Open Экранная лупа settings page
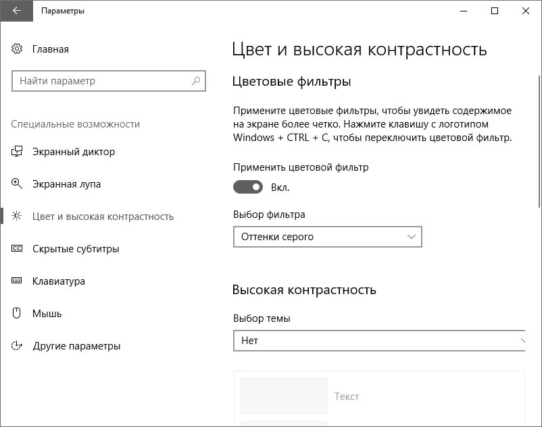 coord(66,184)
